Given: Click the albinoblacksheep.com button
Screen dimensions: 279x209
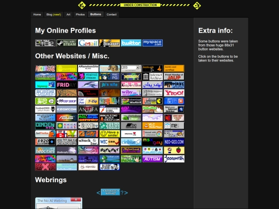Looking at the screenshot, I should click(x=110, y=118).
